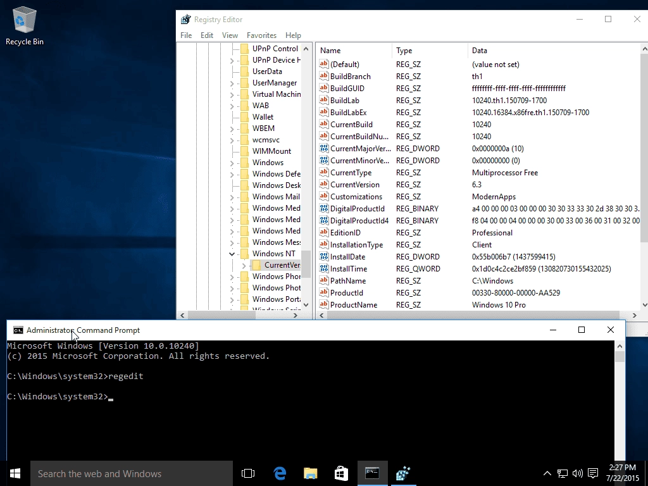Select the WIMMount tree item
Viewport: 648px width, 486px height.
coord(271,151)
